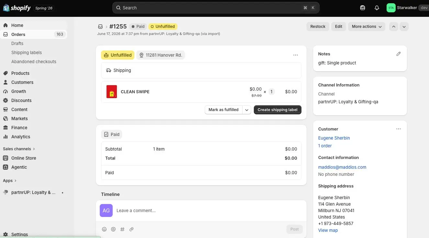Click the orders breadcrumb icon beside #1255

point(100,27)
